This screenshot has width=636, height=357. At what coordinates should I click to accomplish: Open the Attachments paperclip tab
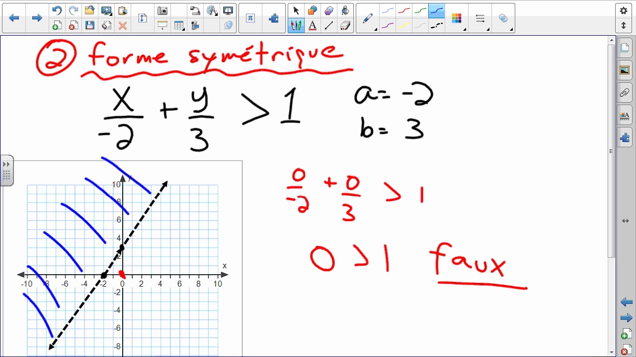[625, 93]
